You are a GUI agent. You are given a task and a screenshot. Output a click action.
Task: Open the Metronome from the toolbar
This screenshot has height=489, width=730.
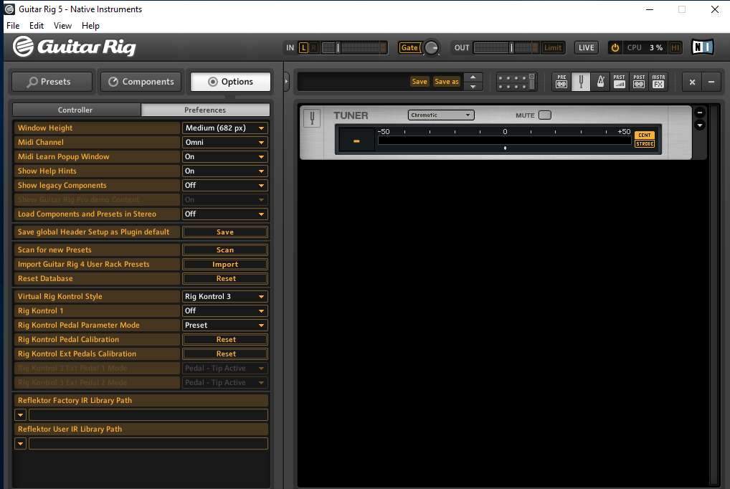600,82
